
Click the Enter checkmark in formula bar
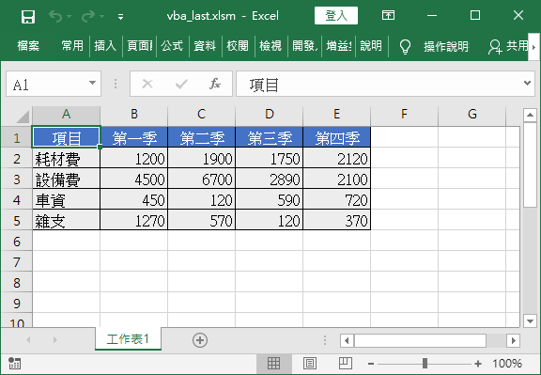coord(181,84)
